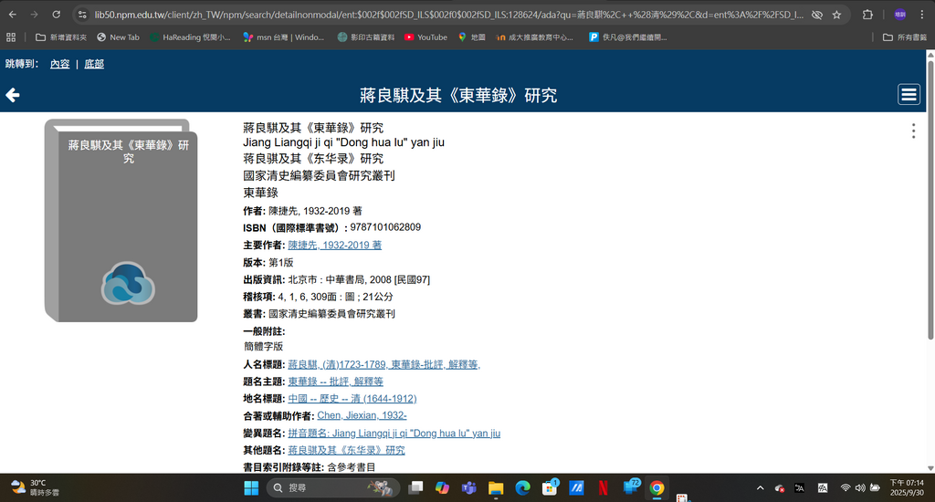Click the white back arrow in the page header
This screenshot has height=502, width=935.
click(x=13, y=95)
